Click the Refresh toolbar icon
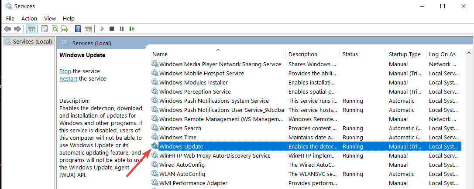Screen dimensions: 474x189 tap(55, 29)
